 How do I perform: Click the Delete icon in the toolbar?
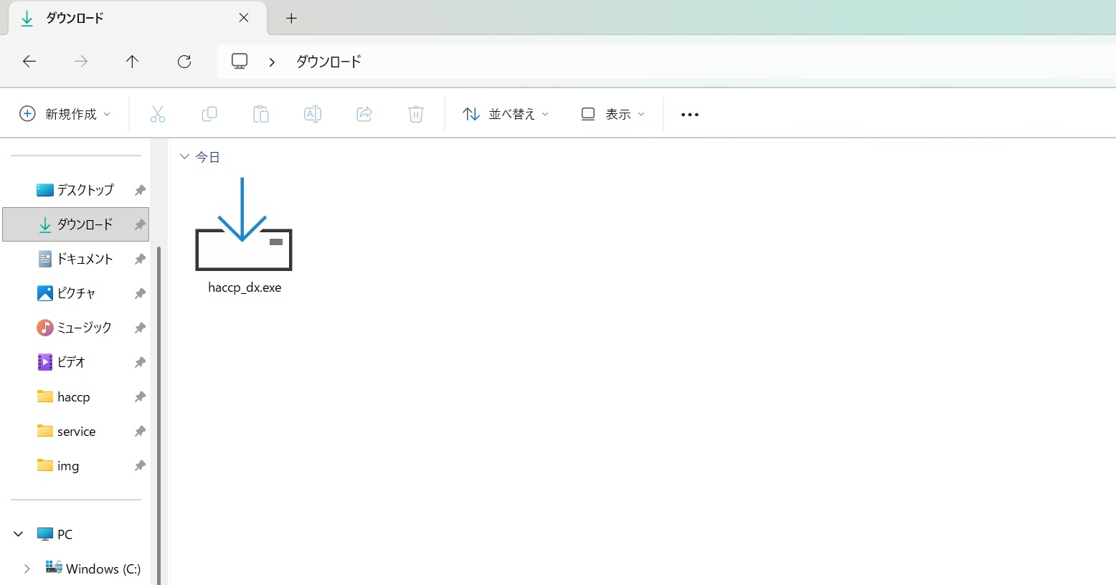click(x=415, y=113)
